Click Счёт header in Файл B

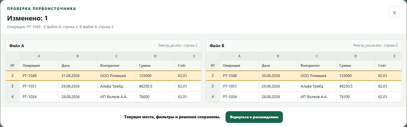click(388, 66)
